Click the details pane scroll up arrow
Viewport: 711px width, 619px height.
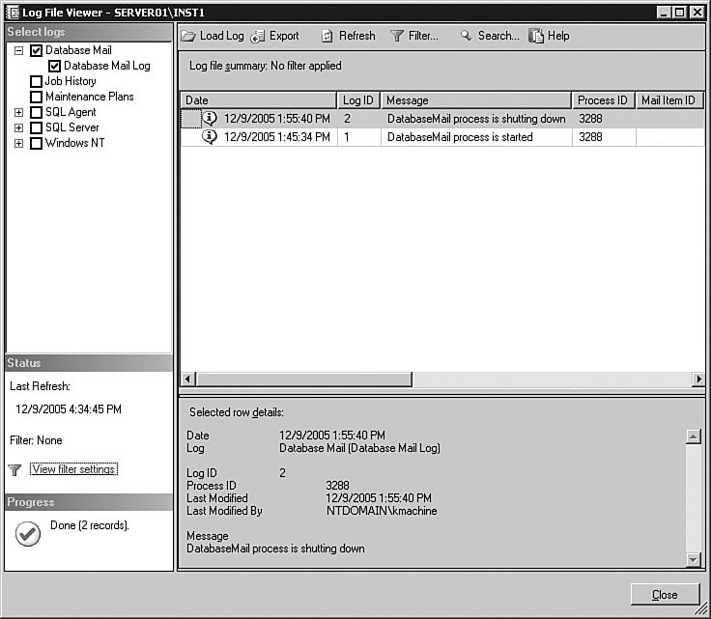click(x=693, y=436)
